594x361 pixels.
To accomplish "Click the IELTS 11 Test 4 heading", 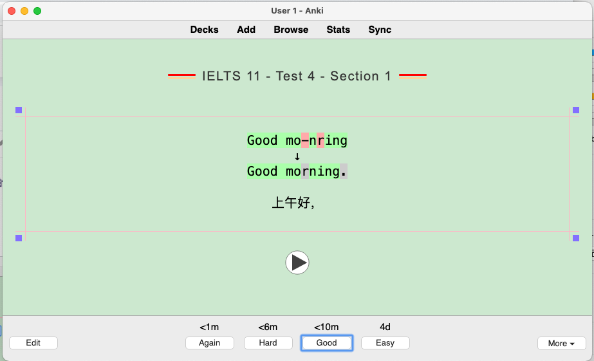I will click(x=297, y=76).
